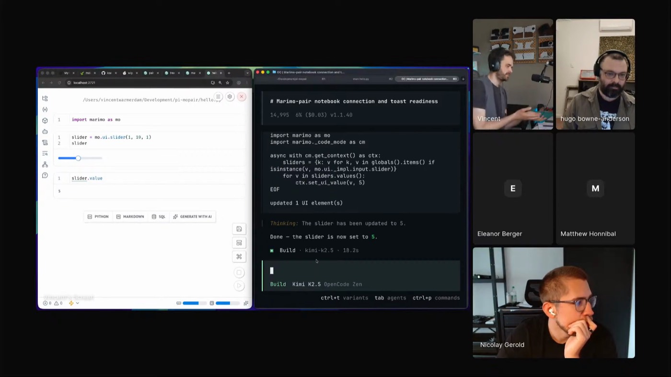This screenshot has width=671, height=377.
Task: Open the dependency graph icon in sidebar
Action: tap(45, 164)
